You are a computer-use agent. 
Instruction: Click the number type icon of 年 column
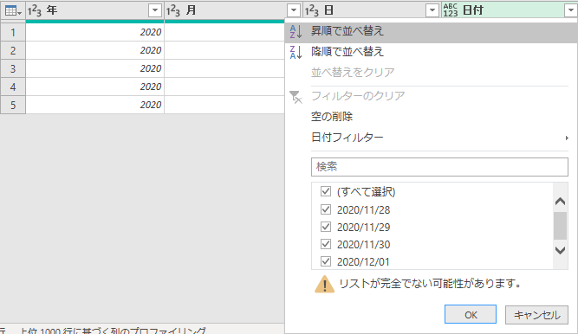click(35, 10)
